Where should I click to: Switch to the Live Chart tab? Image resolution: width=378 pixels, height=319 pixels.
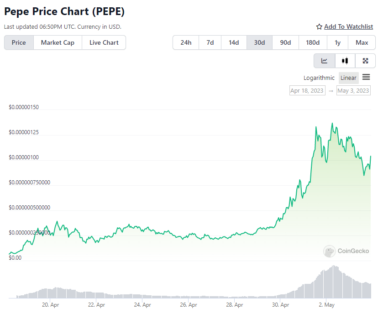[x=104, y=42]
